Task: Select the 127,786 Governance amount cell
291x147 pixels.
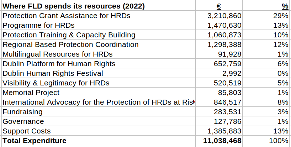Action: point(229,121)
